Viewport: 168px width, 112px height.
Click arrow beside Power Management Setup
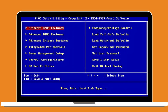coord(26,53)
